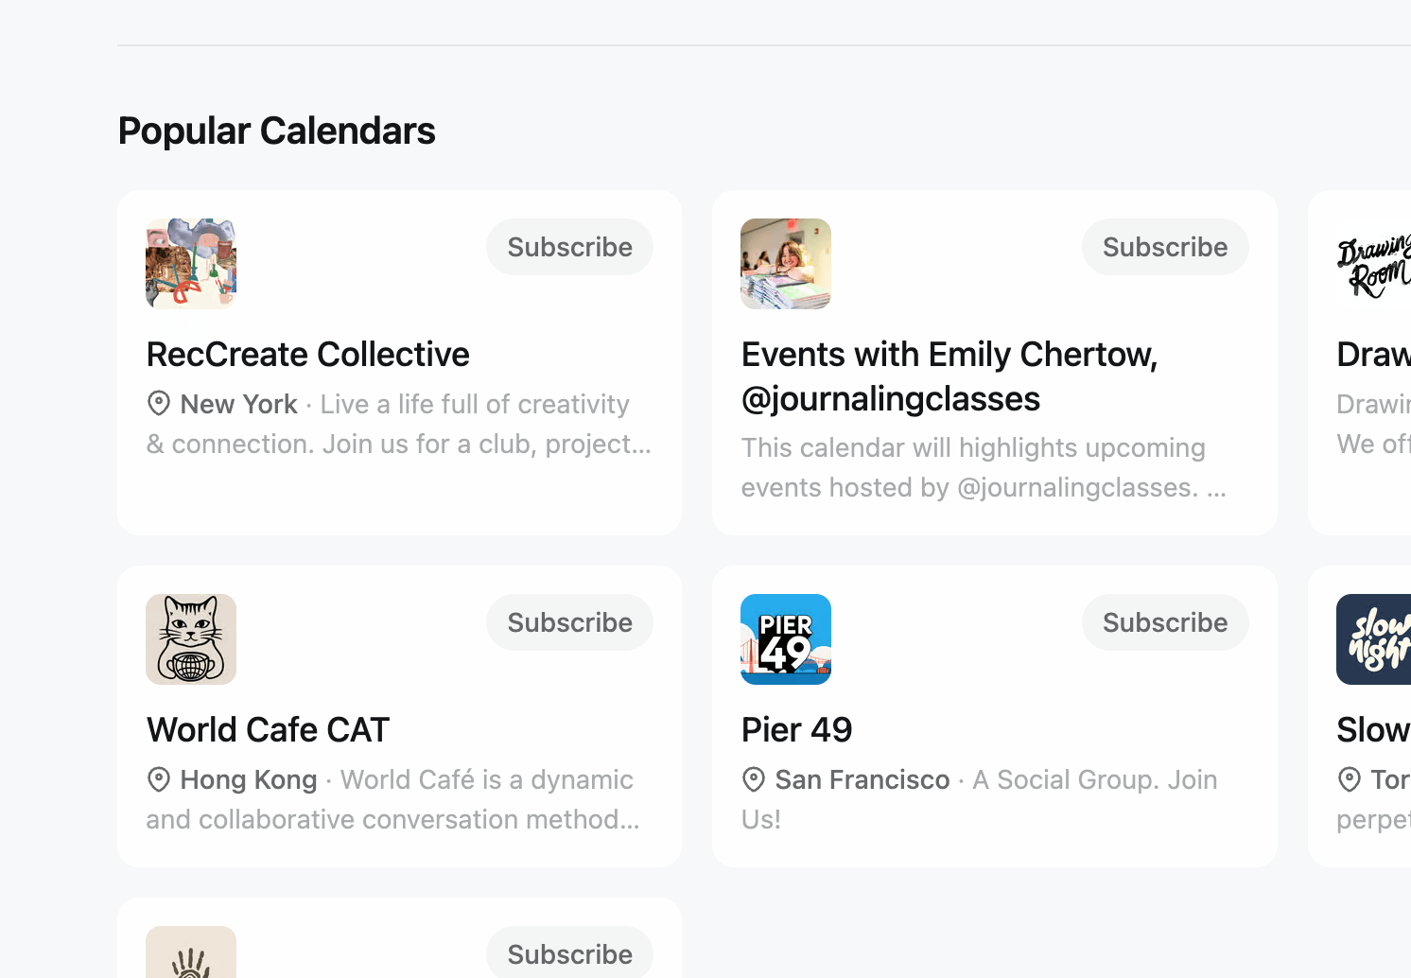Click the Slow Nights logo icon

[1374, 639]
